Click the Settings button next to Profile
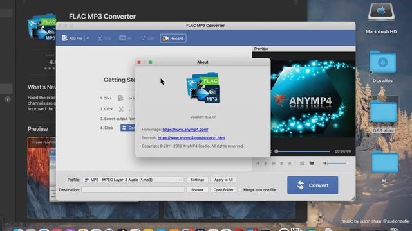Viewport: 412px width, 231px height. [x=198, y=180]
